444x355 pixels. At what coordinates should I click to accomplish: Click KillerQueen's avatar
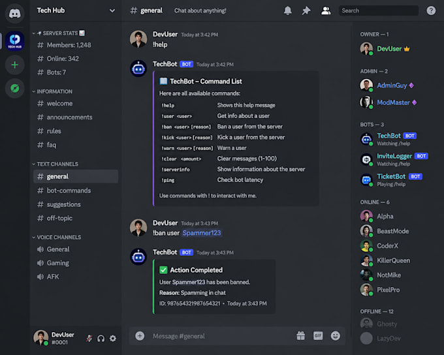tap(366, 260)
